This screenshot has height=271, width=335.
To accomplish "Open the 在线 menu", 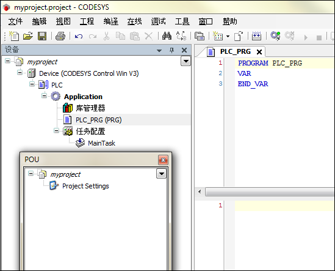I will point(134,21).
